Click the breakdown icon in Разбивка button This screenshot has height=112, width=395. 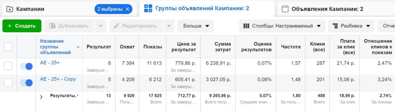coord(335,26)
